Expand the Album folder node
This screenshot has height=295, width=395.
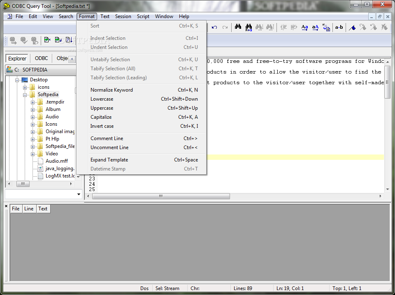[x=33, y=110]
